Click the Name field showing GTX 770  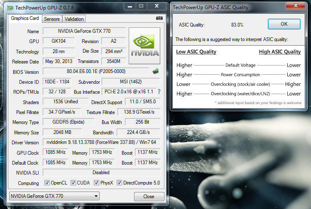point(84,31)
